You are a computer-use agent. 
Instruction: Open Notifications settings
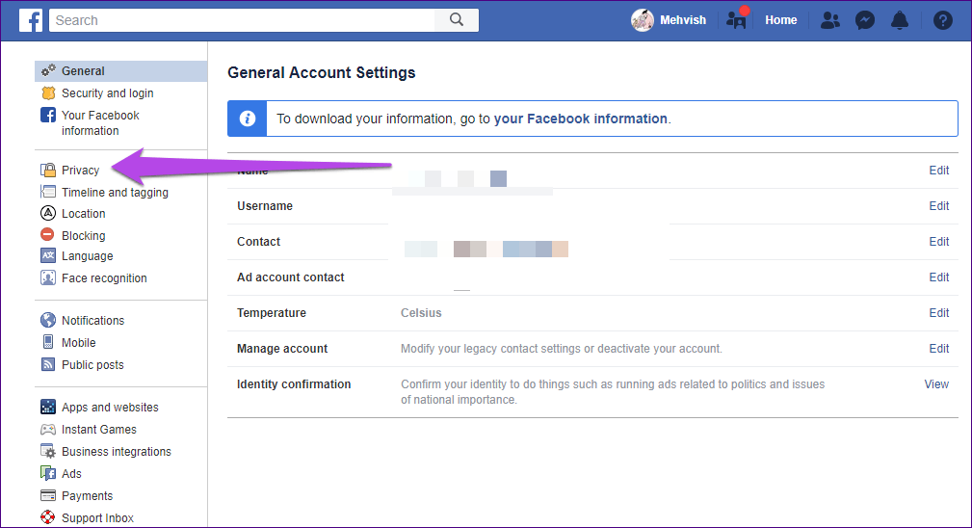93,321
